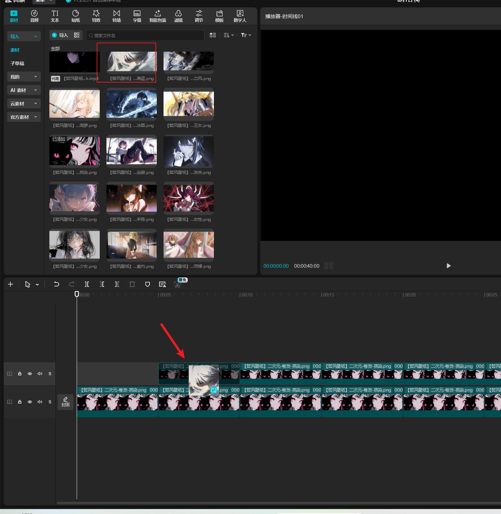This screenshot has width=501, height=514.
Task: Jump to the 00:20 ruler mark
Action: [409, 295]
